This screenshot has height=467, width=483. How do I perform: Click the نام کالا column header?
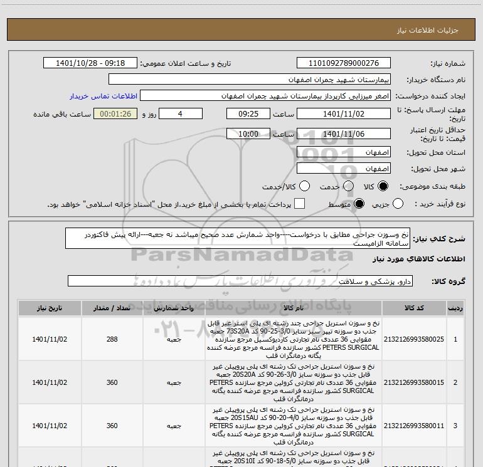pos(294,308)
